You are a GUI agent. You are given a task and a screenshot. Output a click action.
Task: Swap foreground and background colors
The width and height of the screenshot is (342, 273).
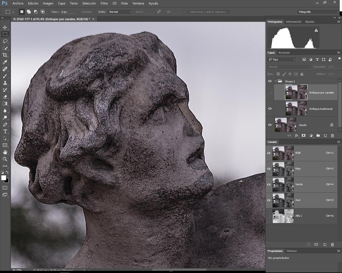click(7, 172)
